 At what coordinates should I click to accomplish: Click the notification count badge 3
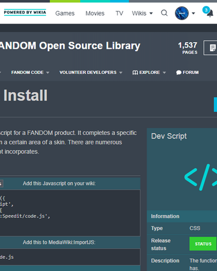(x=206, y=10)
